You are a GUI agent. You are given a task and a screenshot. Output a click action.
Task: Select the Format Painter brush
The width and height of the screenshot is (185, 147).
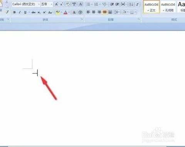[x=7, y=12]
